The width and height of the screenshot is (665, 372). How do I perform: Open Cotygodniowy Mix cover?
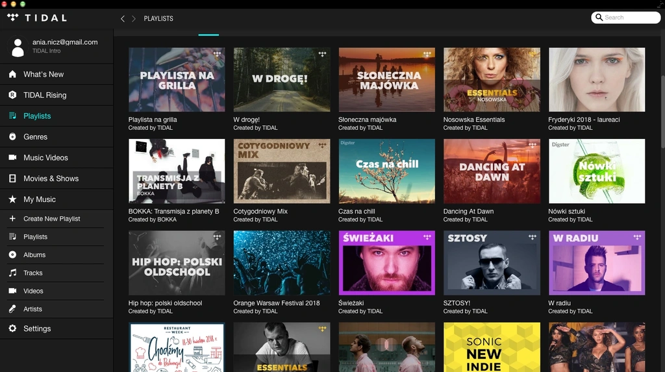[282, 171]
